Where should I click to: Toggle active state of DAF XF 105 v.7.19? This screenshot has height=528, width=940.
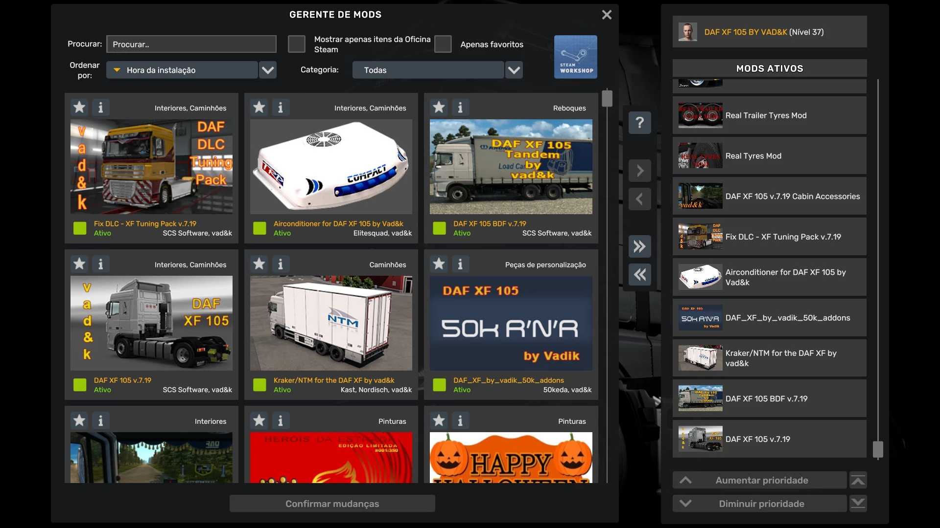tap(80, 385)
